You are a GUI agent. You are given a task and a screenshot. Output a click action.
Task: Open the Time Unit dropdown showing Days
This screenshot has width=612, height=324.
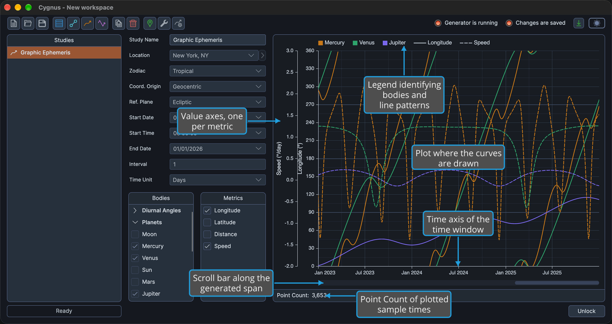point(218,180)
